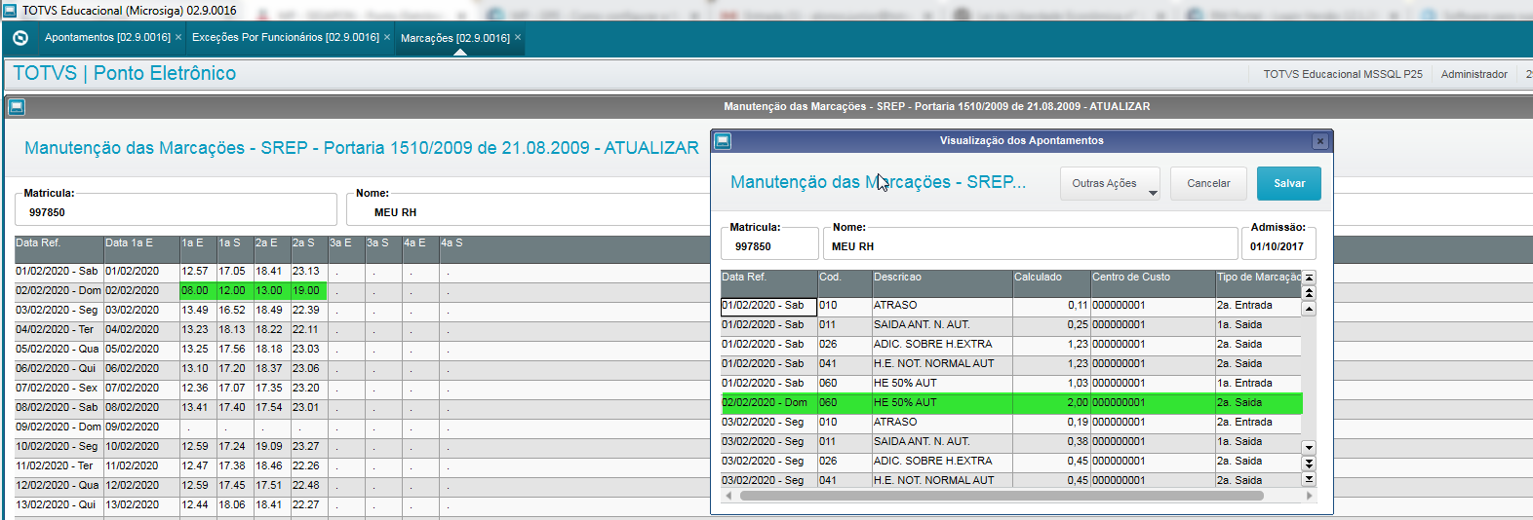Click Administrador in the header
This screenshot has width=1533, height=520.
point(1474,74)
